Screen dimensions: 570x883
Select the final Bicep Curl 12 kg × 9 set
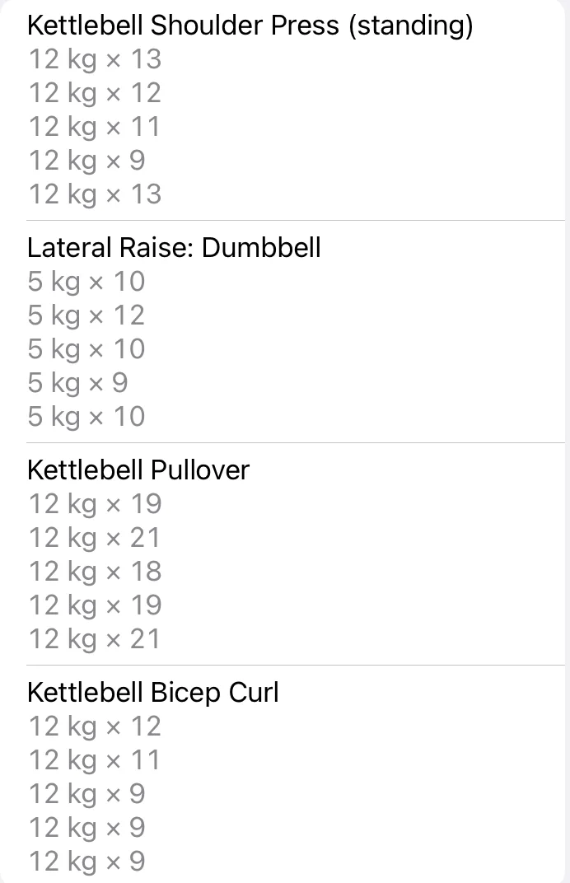pos(86,862)
